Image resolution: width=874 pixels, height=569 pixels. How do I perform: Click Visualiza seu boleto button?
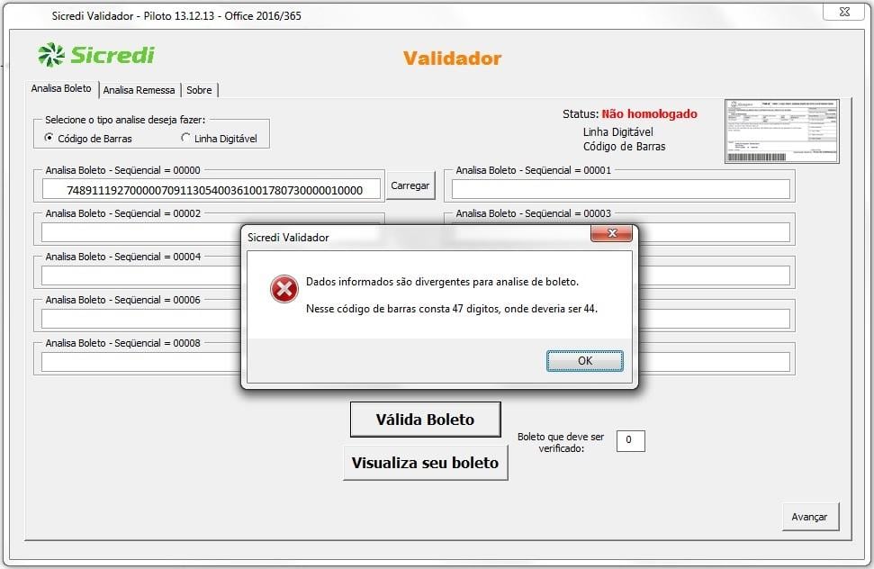click(x=425, y=463)
